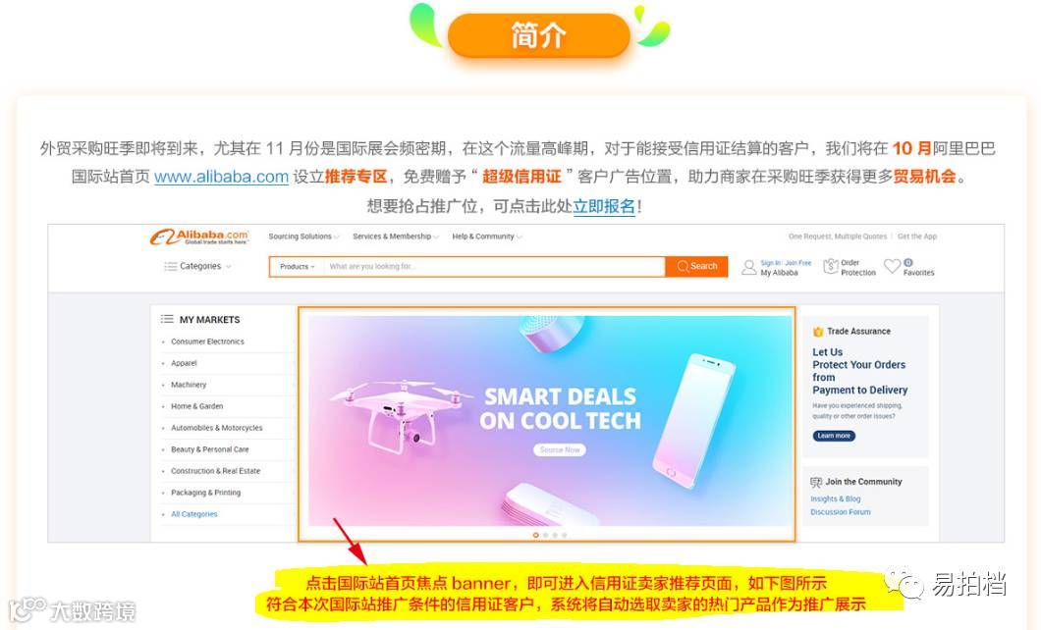
Task: Click the Trade Assurance badge icon
Action: click(x=818, y=332)
